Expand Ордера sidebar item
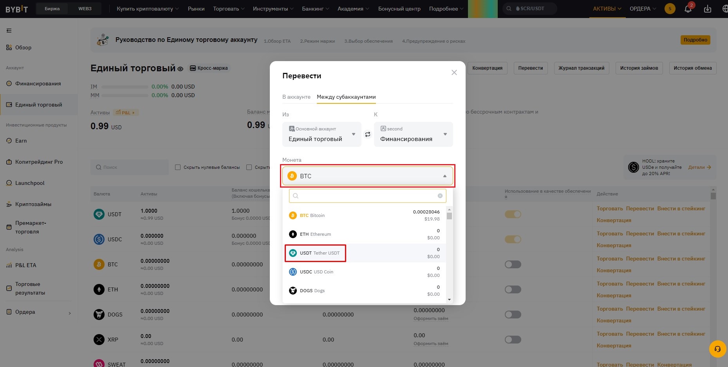This screenshot has height=367, width=728. click(38, 312)
